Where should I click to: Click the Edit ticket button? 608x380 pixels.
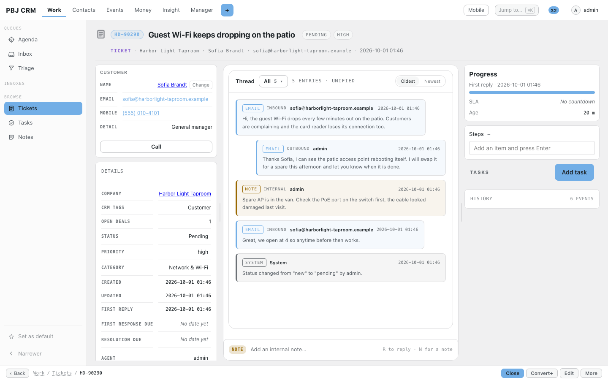tap(569, 373)
